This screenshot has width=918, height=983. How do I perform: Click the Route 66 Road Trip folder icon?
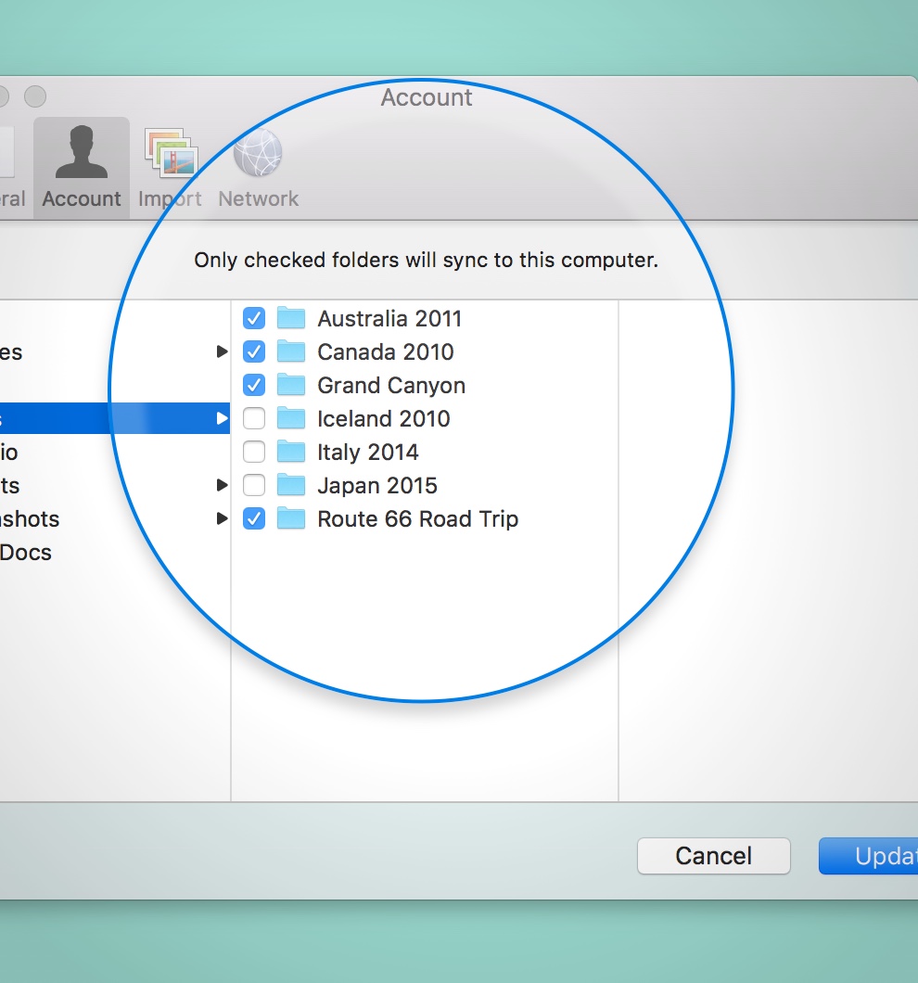[291, 519]
